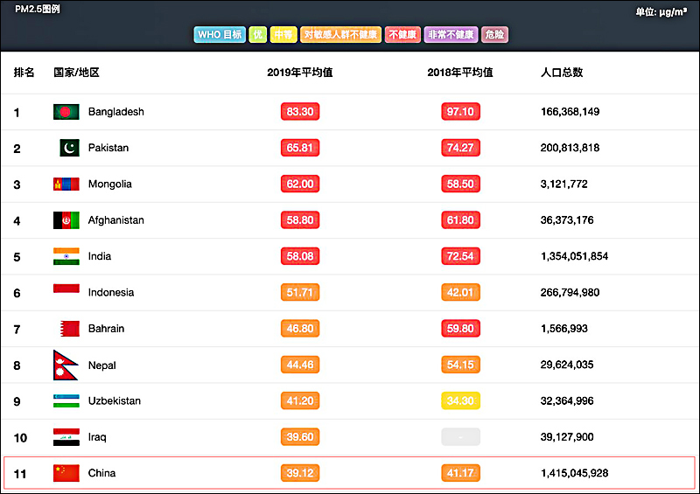Click the empty grey 2018 badge for Iraq
This screenshot has width=700, height=494.
click(461, 437)
